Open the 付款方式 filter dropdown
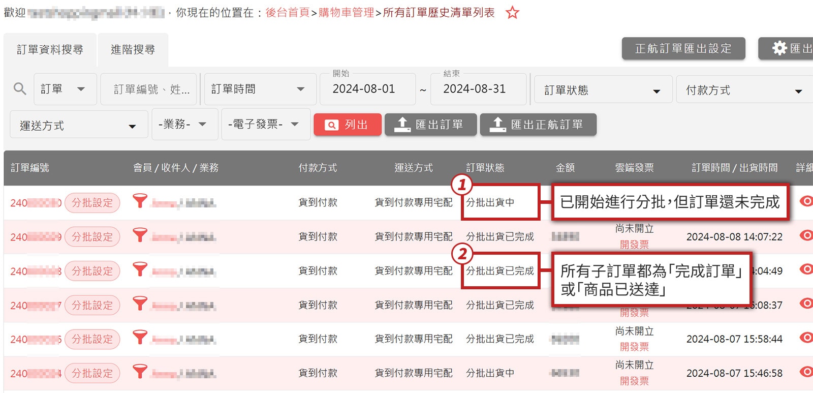 (744, 90)
